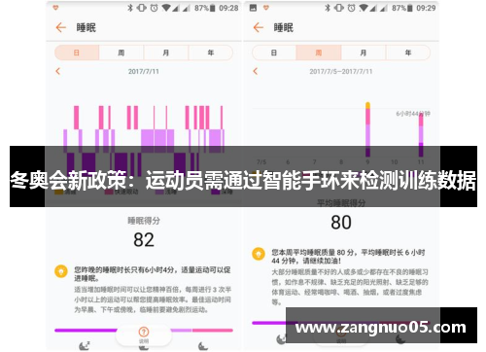
Task: Go to previous day chevron beside 2017/7/11
Action: coord(58,71)
